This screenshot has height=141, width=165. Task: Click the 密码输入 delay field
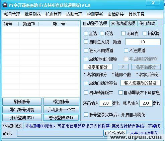point(105,103)
